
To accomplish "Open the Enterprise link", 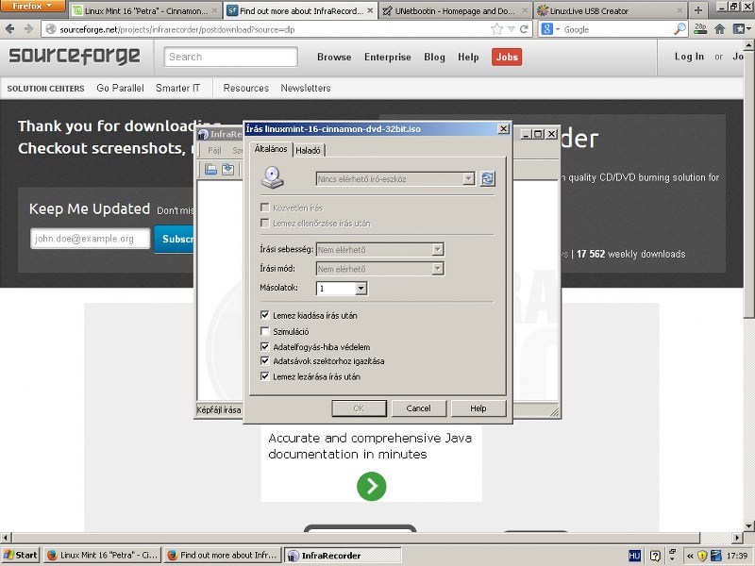I will 388,57.
